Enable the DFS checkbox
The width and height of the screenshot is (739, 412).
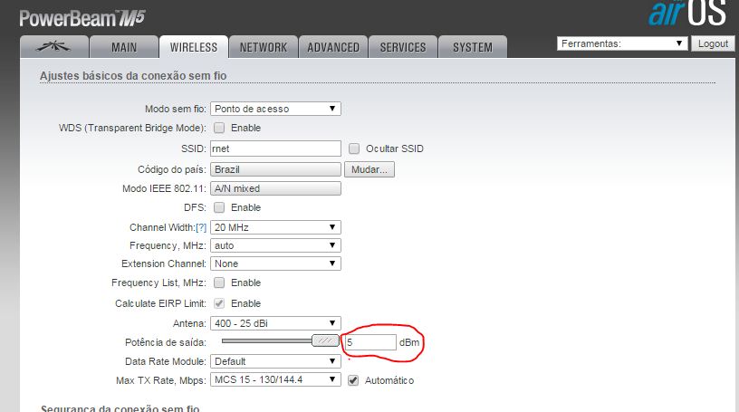[219, 207]
